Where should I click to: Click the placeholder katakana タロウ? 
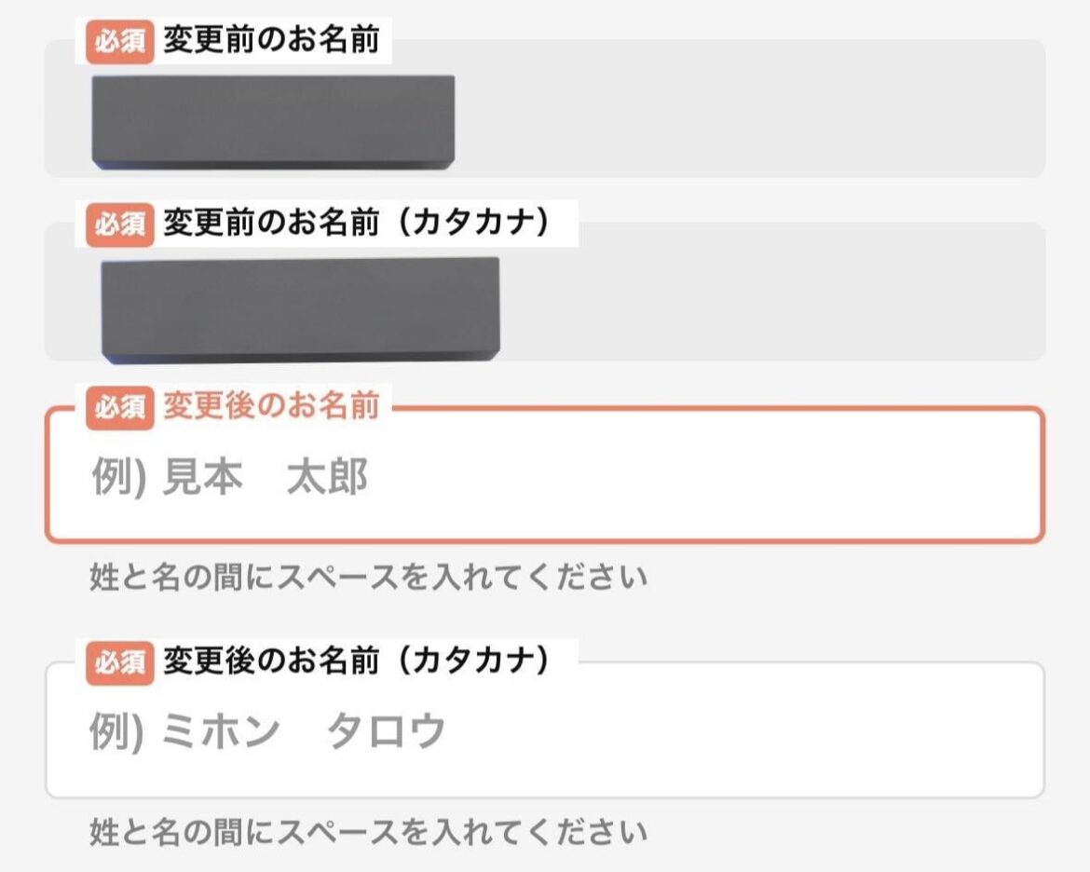point(386,732)
